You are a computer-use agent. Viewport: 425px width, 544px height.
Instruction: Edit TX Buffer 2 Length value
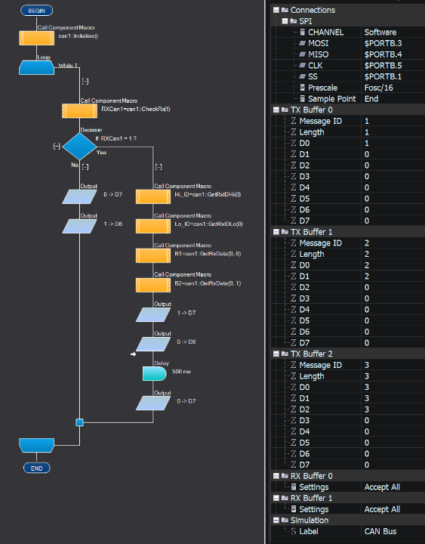pyautogui.click(x=393, y=376)
